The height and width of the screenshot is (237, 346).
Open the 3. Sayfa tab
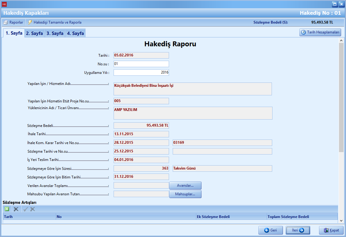55,33
